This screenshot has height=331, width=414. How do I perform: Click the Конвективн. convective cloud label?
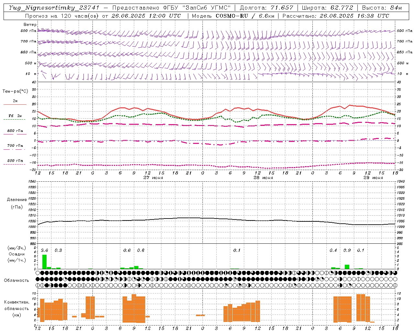(17, 302)
